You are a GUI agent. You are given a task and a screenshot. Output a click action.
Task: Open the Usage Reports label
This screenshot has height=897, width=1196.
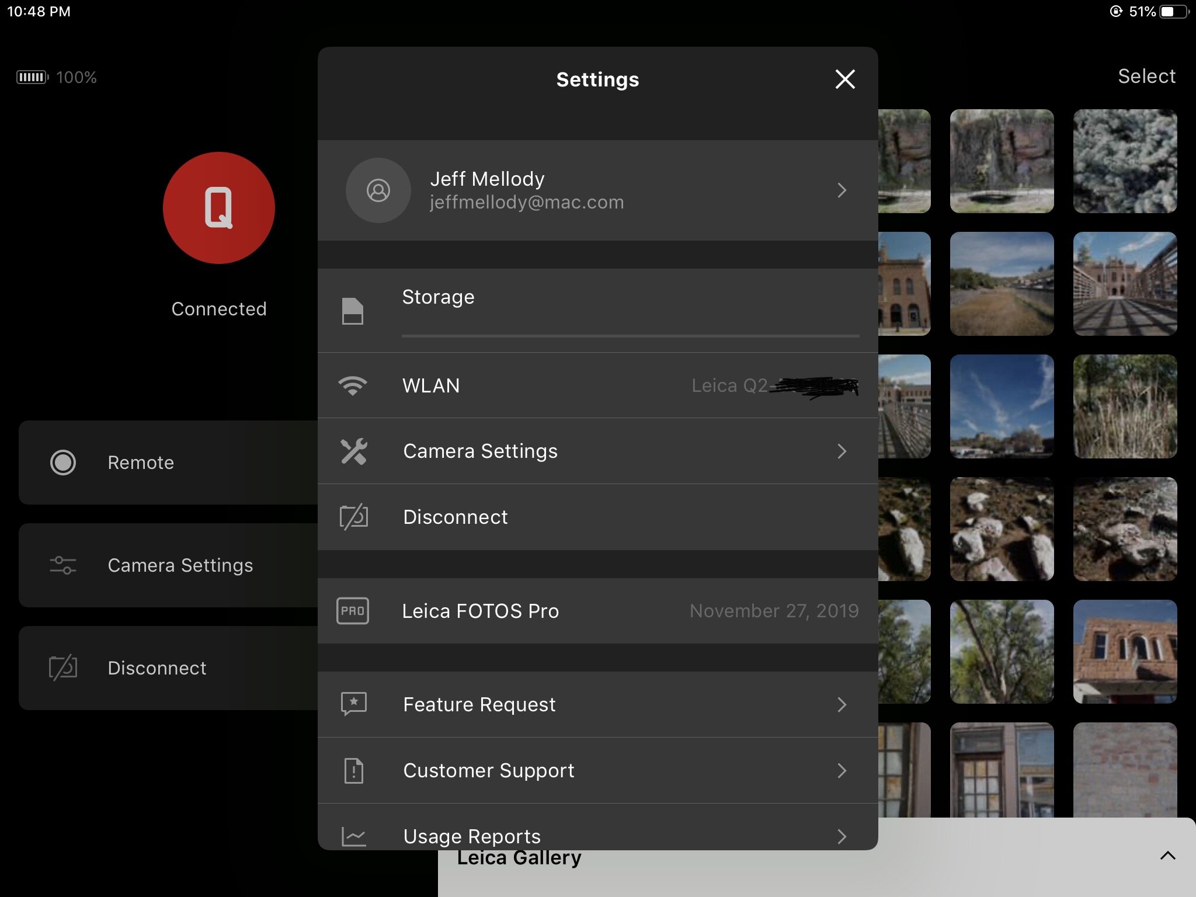tap(472, 837)
